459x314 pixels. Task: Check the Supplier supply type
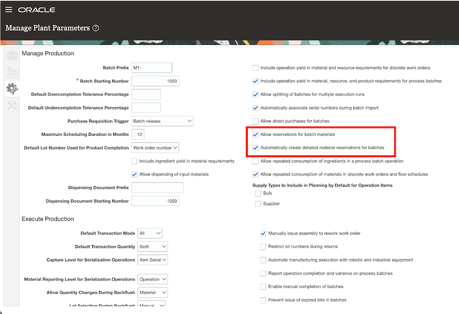point(258,204)
